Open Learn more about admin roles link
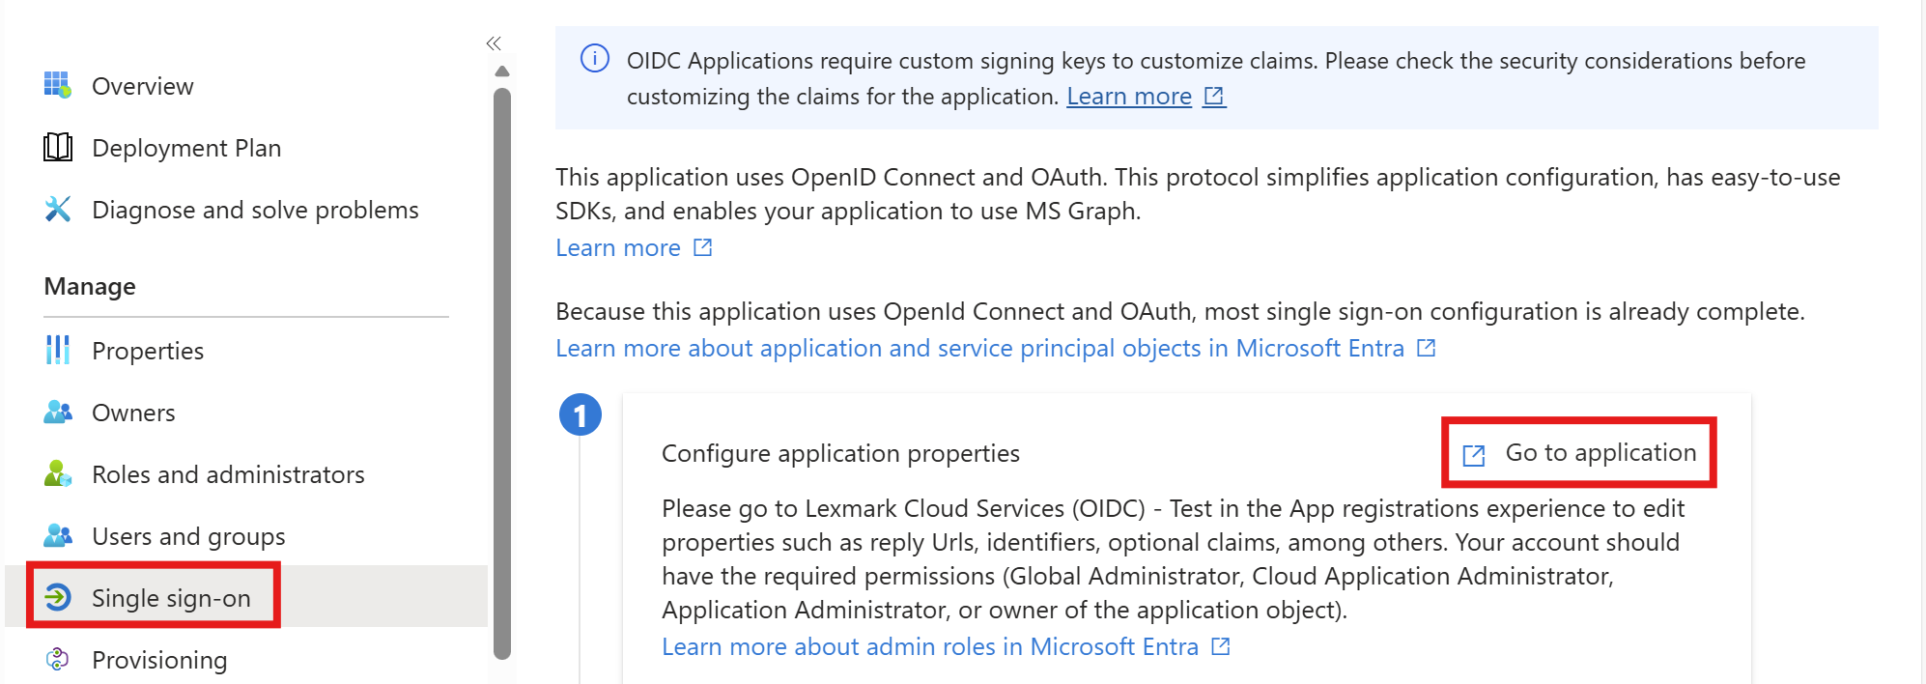Image resolution: width=1926 pixels, height=684 pixels. pos(929,646)
